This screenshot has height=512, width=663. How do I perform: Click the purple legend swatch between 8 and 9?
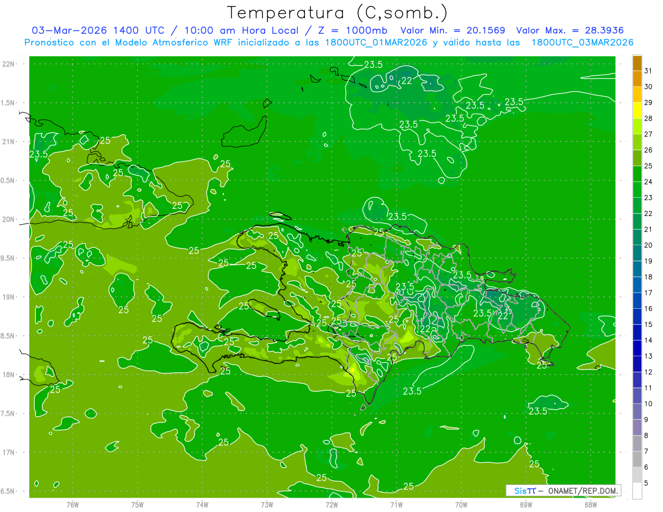637,427
